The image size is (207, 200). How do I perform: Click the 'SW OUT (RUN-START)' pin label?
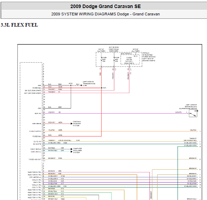33,91
